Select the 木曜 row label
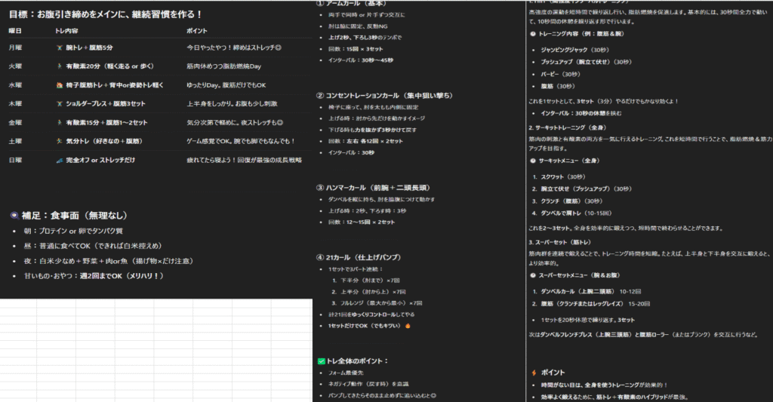The image size is (773, 402). click(x=15, y=104)
